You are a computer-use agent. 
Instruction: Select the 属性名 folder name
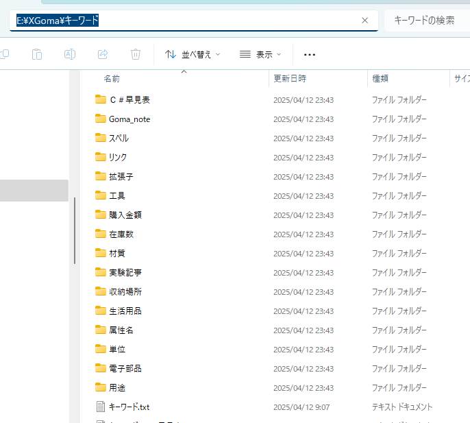tap(121, 330)
